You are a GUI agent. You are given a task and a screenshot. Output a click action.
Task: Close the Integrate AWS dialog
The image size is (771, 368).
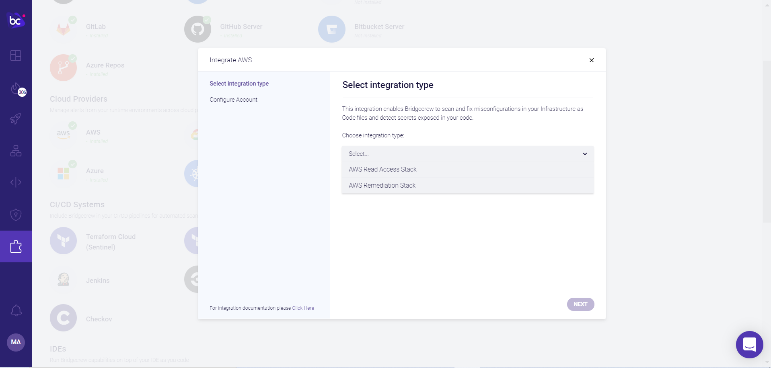click(x=591, y=60)
